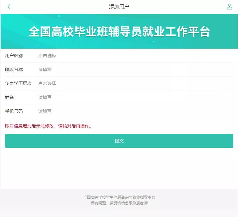Click the back arrow icon

(9, 7)
